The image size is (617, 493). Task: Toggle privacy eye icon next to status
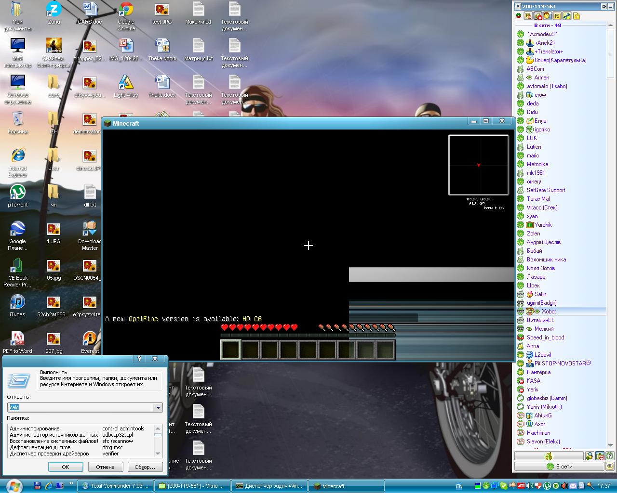[x=610, y=467]
